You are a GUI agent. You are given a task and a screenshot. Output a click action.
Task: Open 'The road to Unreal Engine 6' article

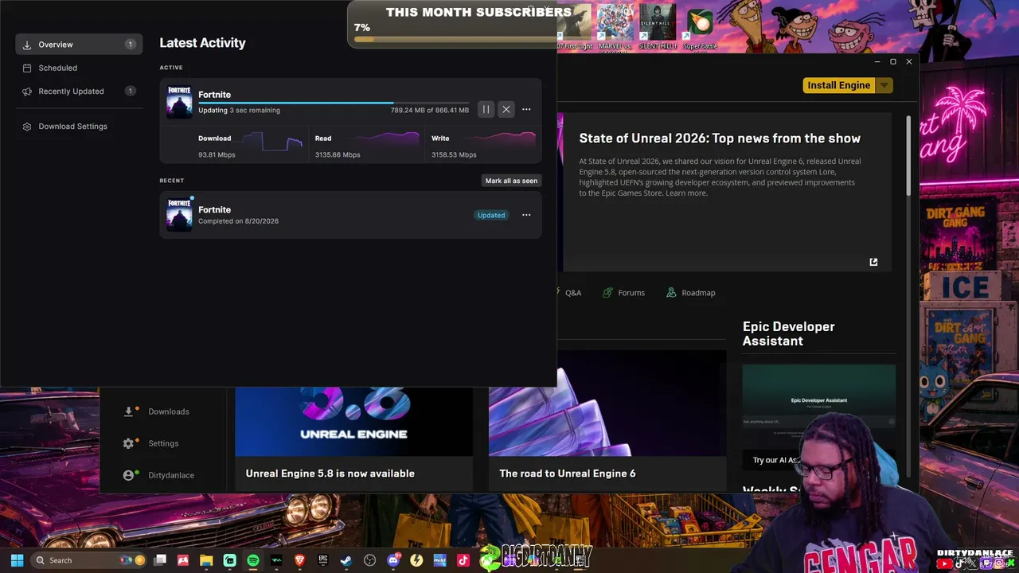(x=568, y=474)
